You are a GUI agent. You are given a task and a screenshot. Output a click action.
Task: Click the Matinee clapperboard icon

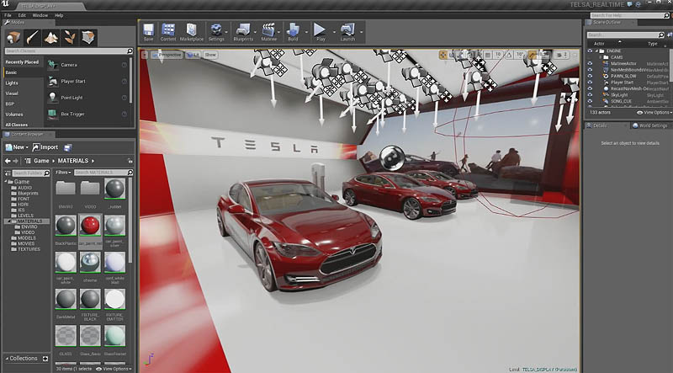268,32
